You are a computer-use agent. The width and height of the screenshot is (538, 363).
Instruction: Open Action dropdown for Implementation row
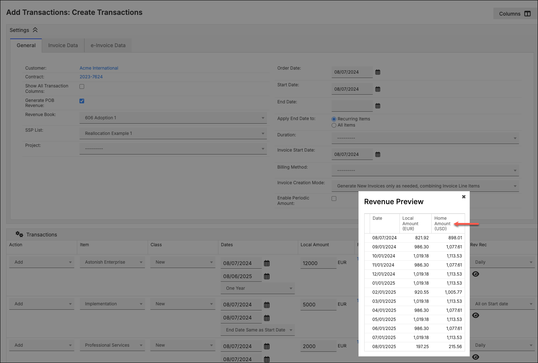pos(42,304)
